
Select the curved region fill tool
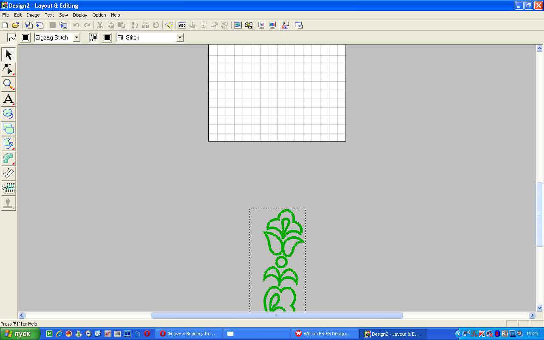point(8,143)
